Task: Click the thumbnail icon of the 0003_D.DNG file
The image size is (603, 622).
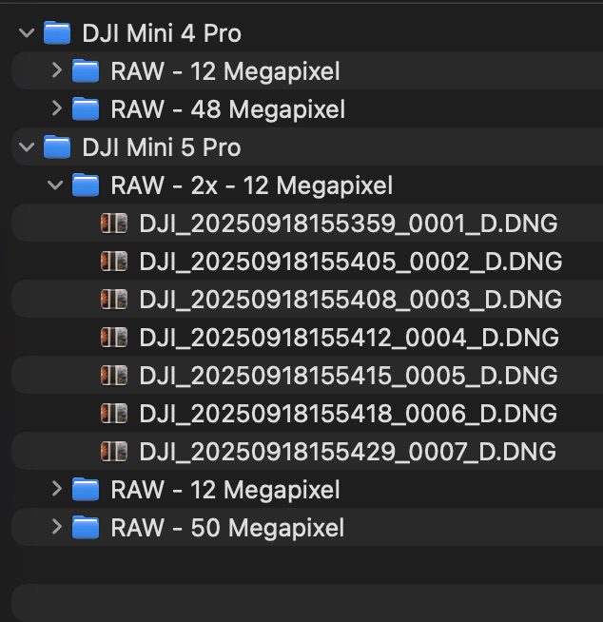Action: click(x=114, y=300)
